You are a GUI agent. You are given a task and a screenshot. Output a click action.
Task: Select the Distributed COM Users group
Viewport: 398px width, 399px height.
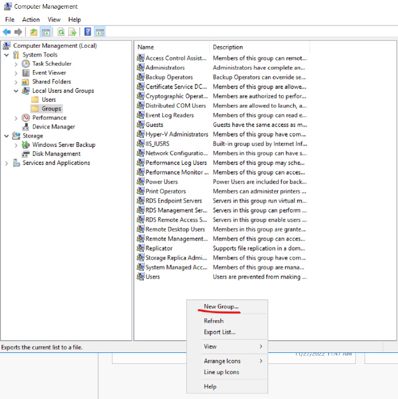pos(175,105)
